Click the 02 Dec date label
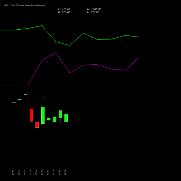The image size is (181, 181). pos(54,172)
